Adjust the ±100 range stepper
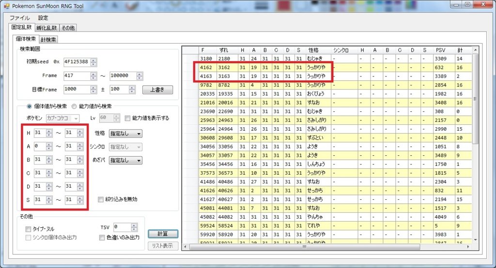The width and height of the screenshot is (496, 268). click(132, 89)
